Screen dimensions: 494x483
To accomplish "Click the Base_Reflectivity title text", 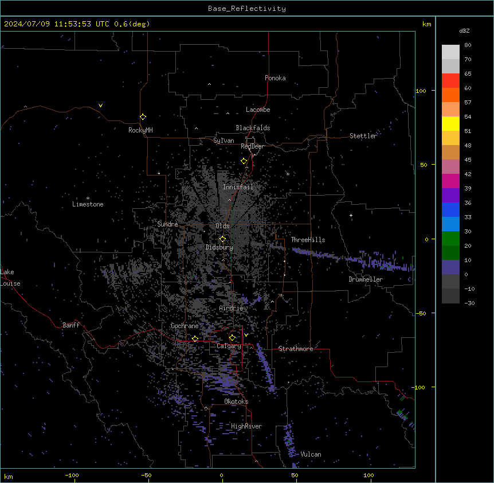I will pyautogui.click(x=246, y=9).
